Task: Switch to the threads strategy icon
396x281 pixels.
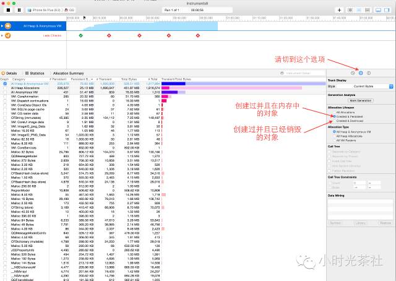Action: [x=367, y=10]
